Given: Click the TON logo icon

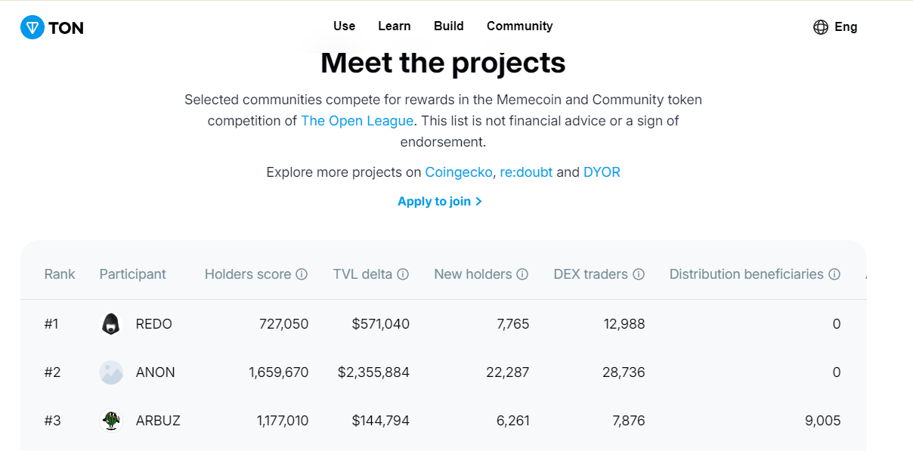Looking at the screenshot, I should point(32,27).
